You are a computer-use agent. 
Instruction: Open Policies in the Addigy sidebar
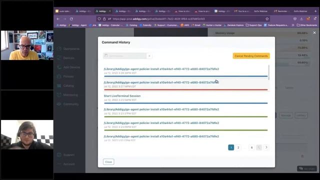coord(68,76)
